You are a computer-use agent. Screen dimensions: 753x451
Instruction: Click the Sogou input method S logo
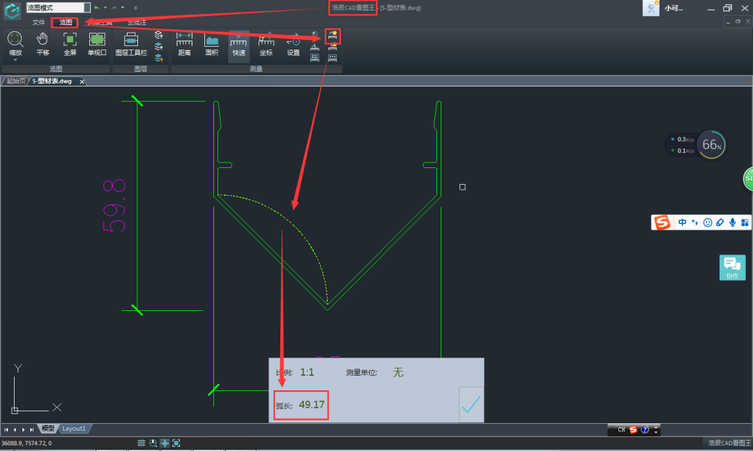coord(662,222)
